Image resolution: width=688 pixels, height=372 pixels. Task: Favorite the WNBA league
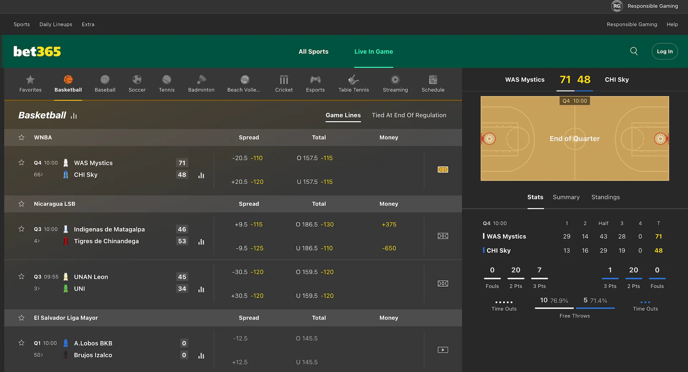(x=21, y=137)
